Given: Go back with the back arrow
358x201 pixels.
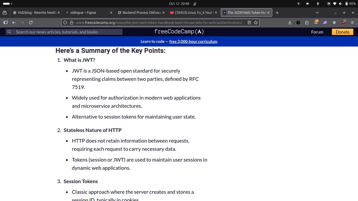Looking at the screenshot, I should click(x=14, y=22).
